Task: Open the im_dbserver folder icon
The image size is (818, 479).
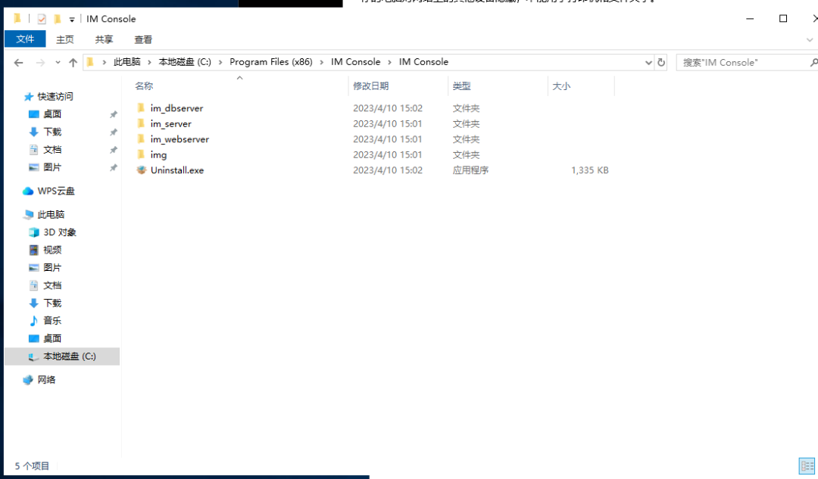Action: tap(141, 108)
